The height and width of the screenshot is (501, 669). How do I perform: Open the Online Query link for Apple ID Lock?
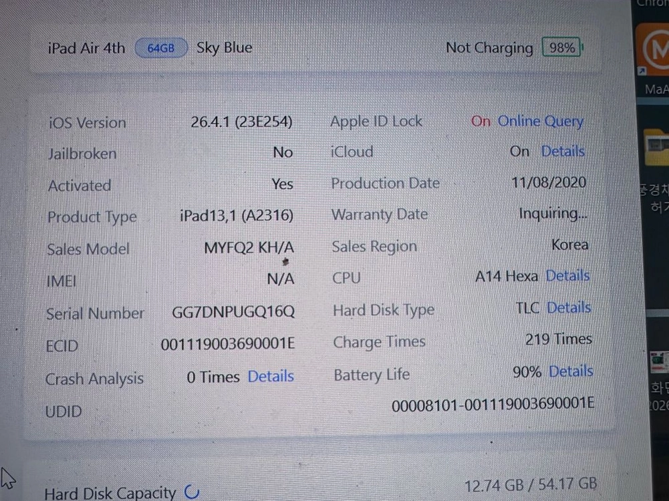point(540,122)
